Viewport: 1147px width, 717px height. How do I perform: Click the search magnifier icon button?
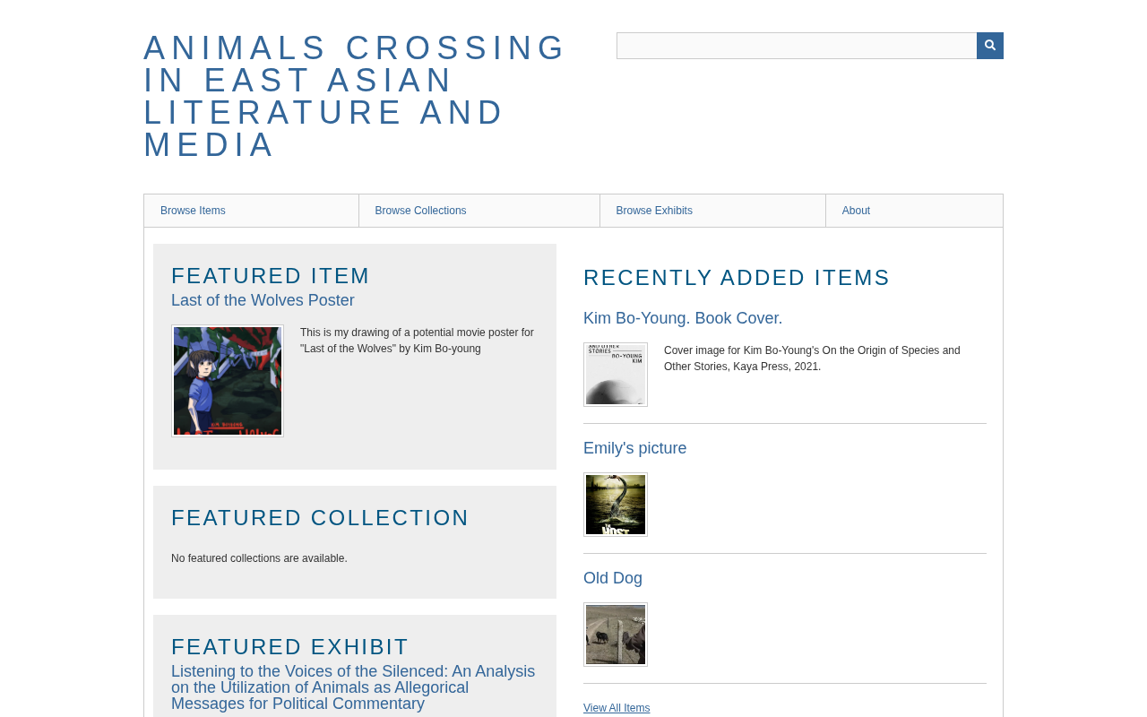pyautogui.click(x=990, y=46)
